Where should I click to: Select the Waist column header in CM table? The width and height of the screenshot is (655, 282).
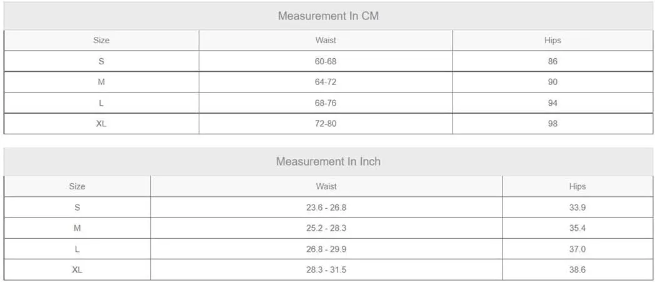point(326,41)
